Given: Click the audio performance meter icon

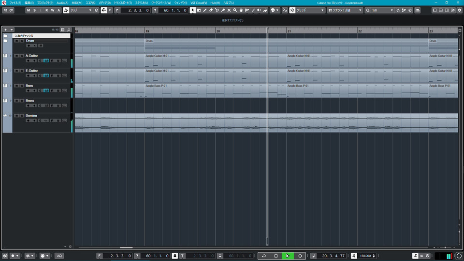Looking at the screenshot, I should pos(459,256).
